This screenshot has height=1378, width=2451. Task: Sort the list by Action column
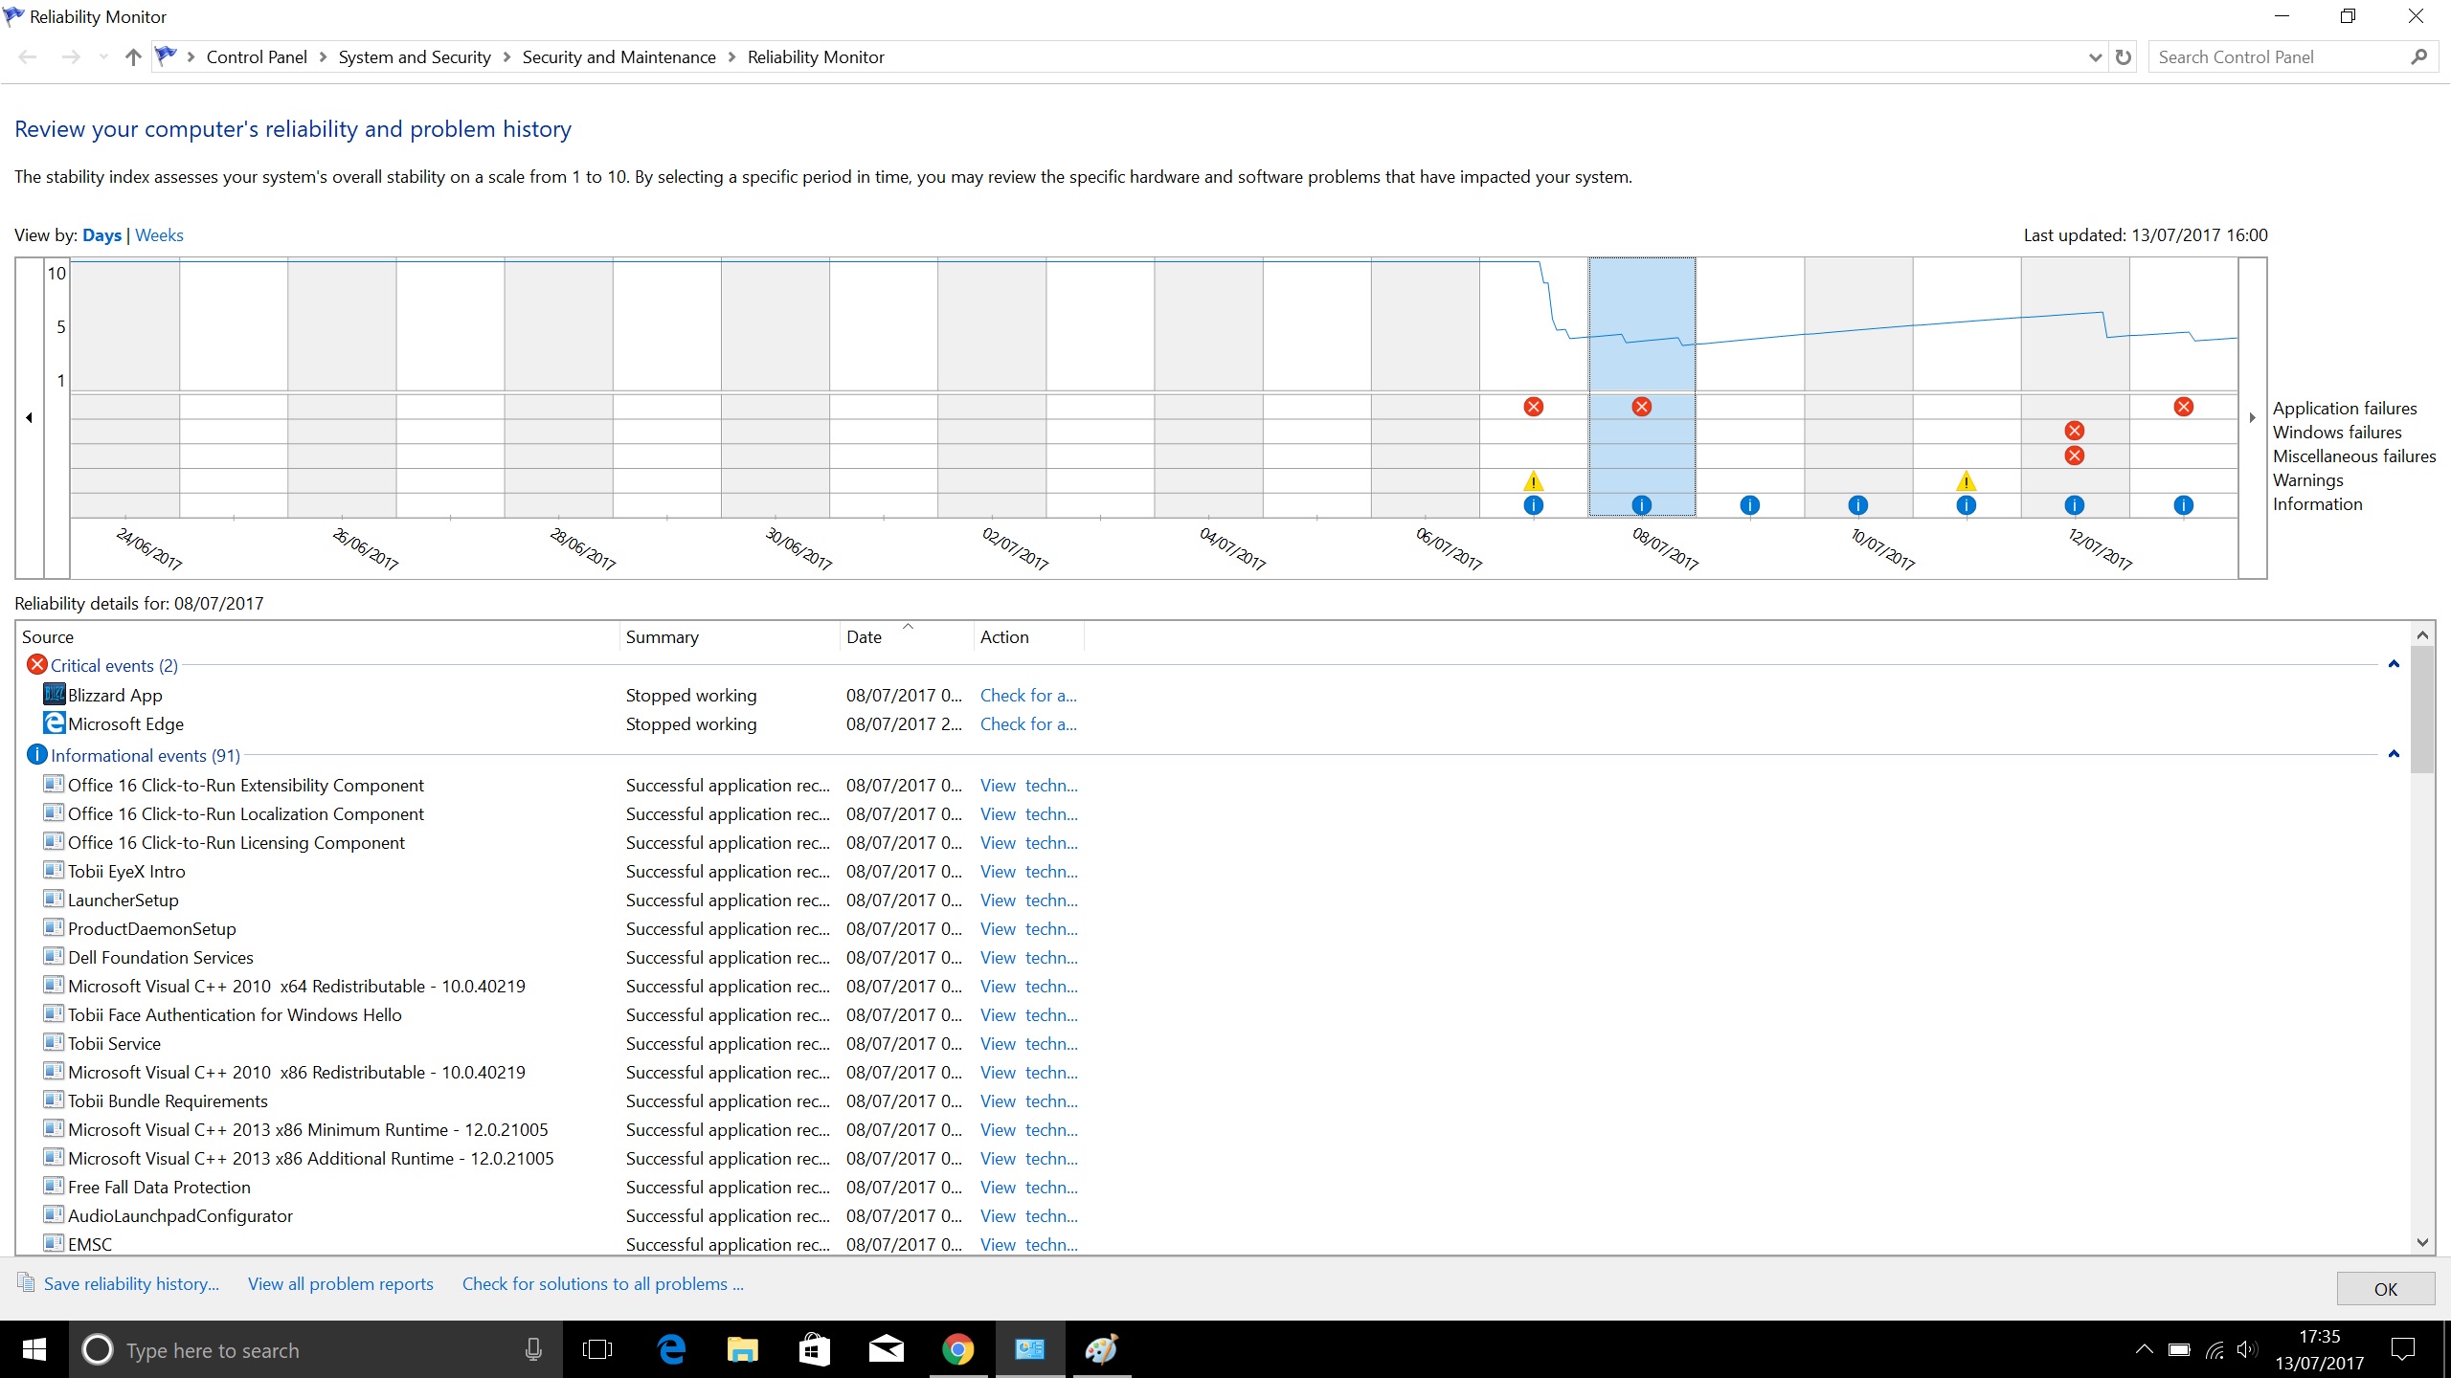(1029, 636)
